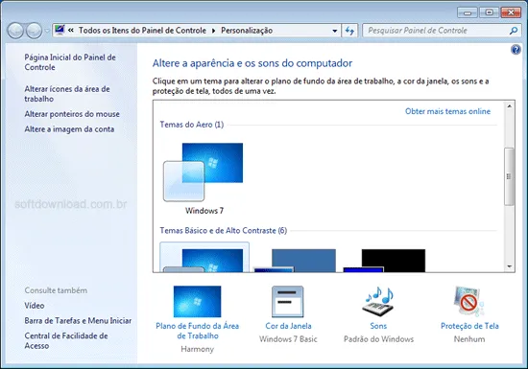Click the refresh arrows button beside address bar
528x369 pixels.
[x=349, y=31]
